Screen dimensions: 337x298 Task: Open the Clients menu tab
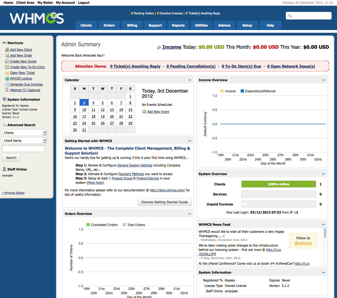click(86, 25)
